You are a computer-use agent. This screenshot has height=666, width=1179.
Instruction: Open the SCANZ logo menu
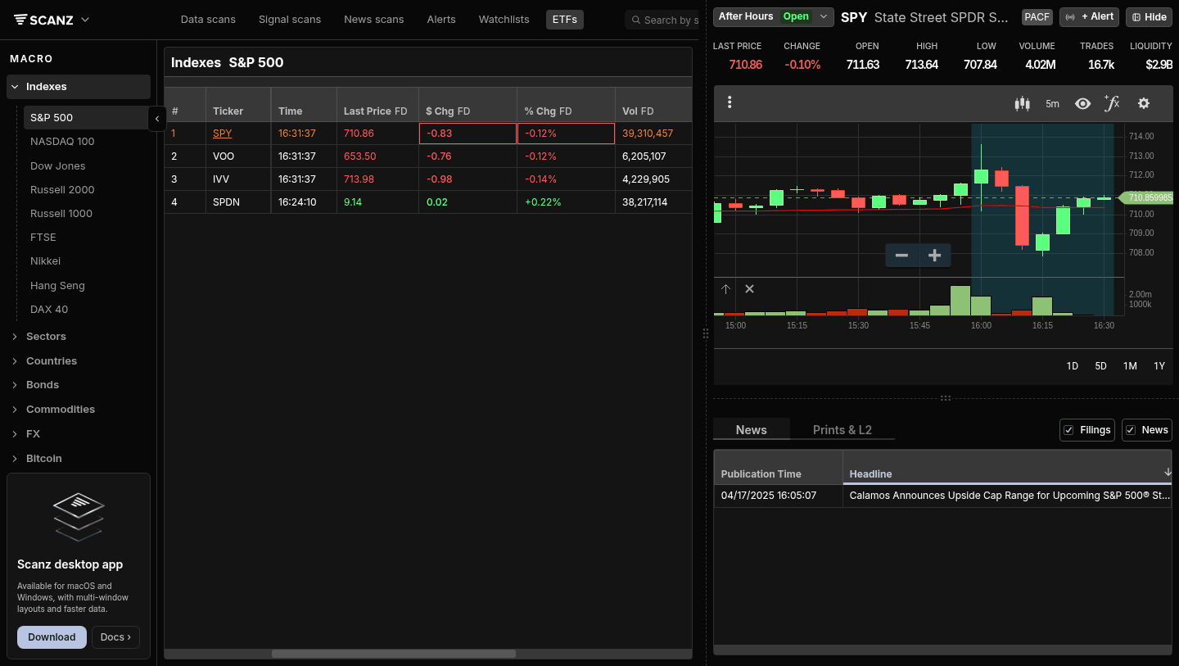pyautogui.click(x=52, y=20)
